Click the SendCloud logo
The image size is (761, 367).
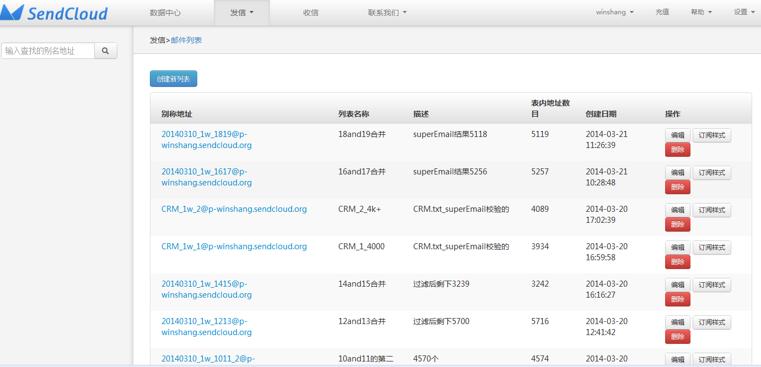pos(54,13)
